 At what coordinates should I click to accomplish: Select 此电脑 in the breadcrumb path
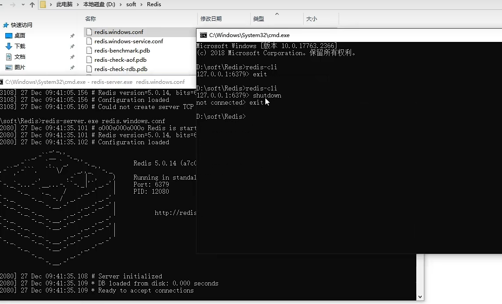[64, 4]
